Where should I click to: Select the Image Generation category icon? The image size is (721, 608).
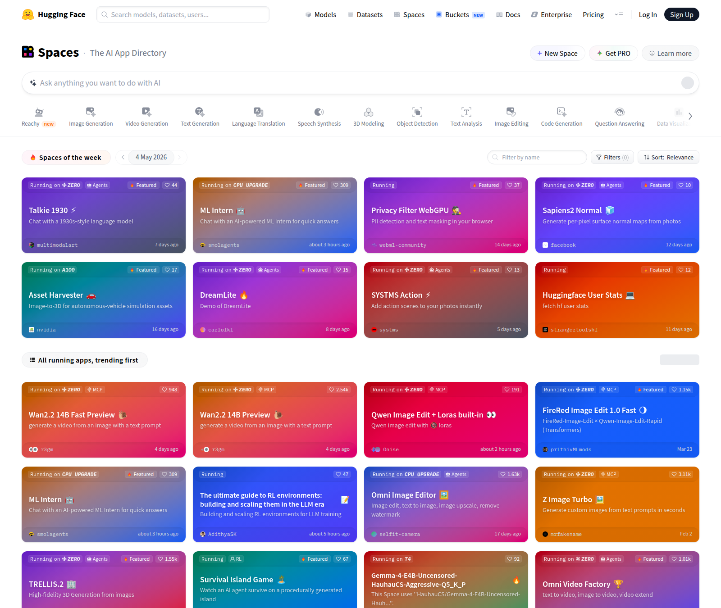91,112
